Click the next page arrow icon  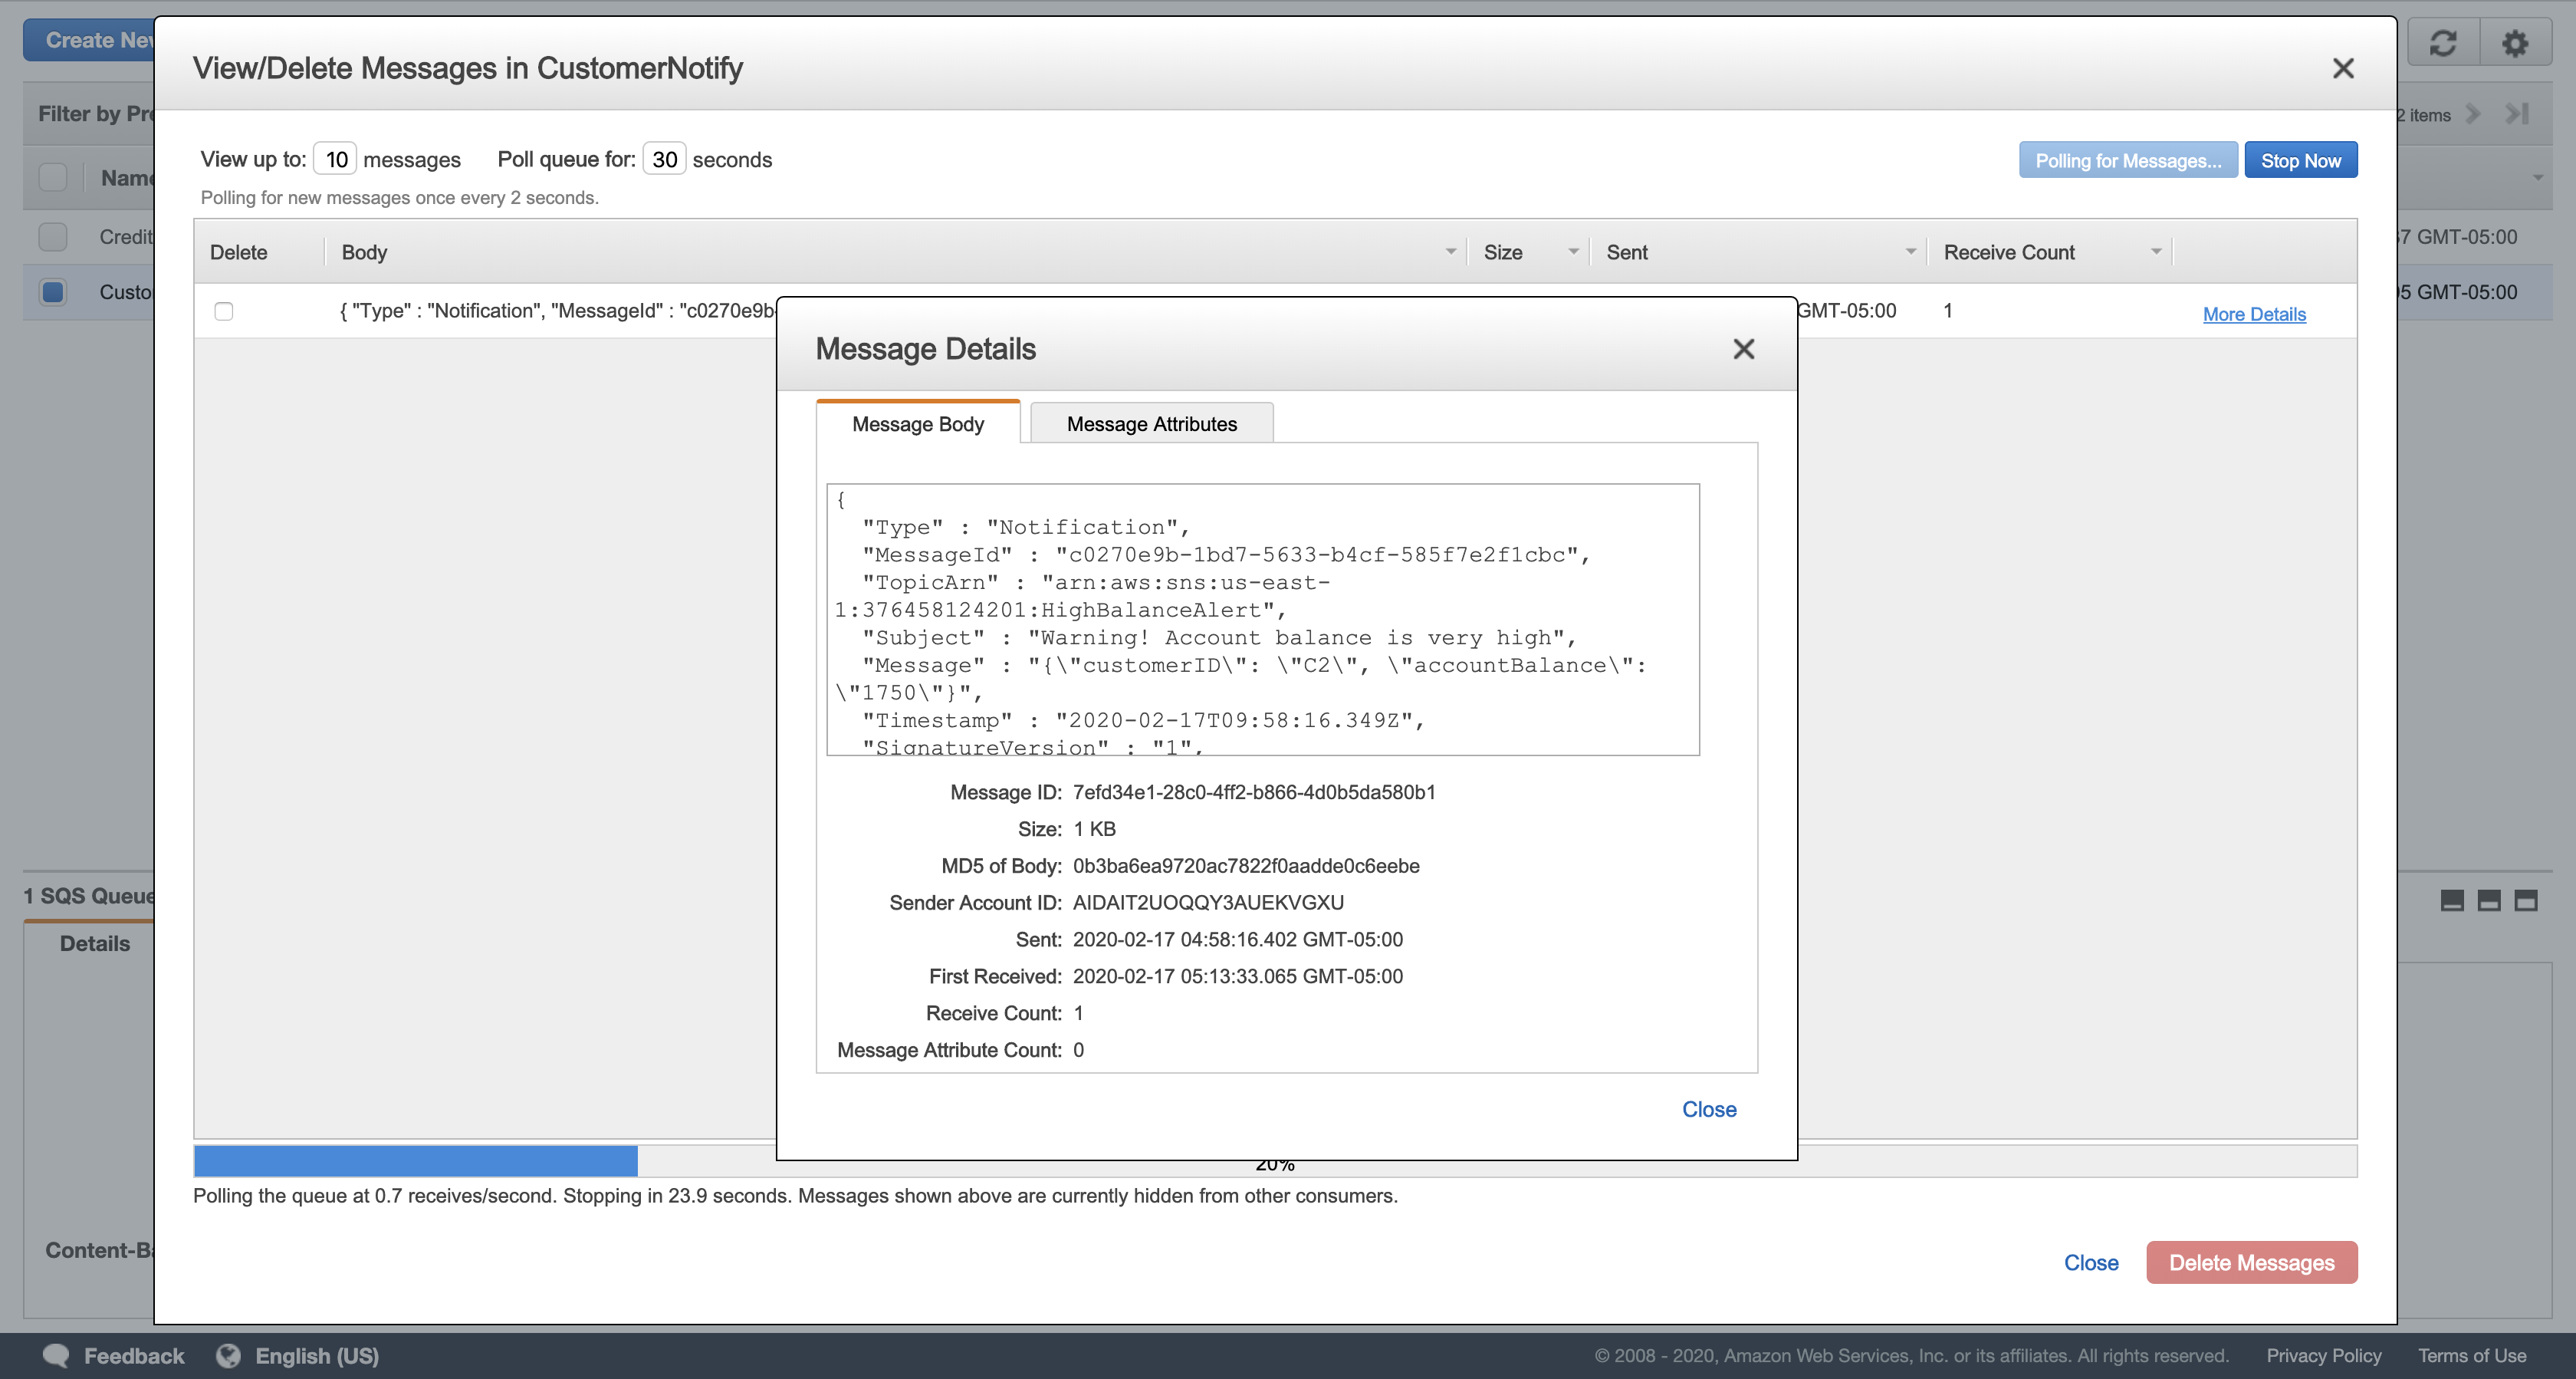(2473, 114)
